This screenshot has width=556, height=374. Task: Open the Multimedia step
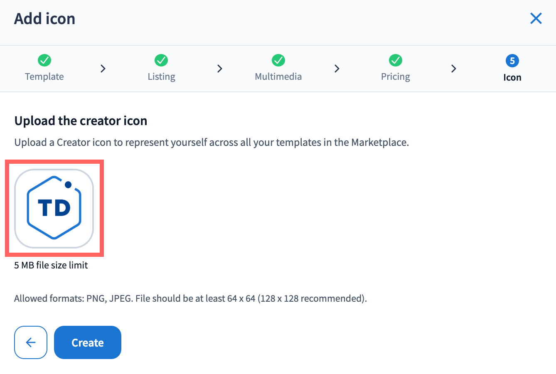click(278, 76)
